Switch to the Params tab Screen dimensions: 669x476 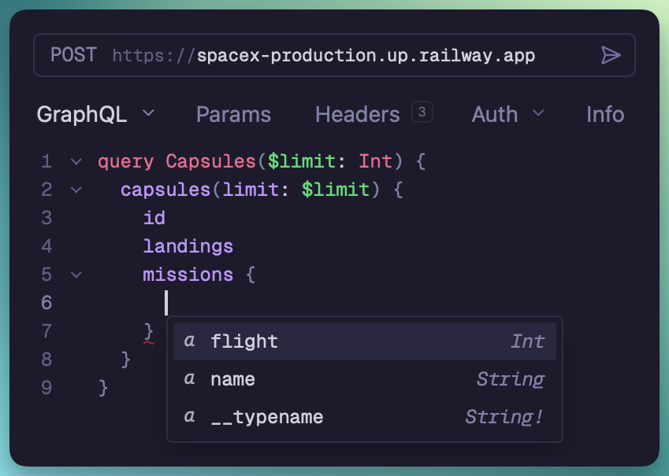click(233, 114)
